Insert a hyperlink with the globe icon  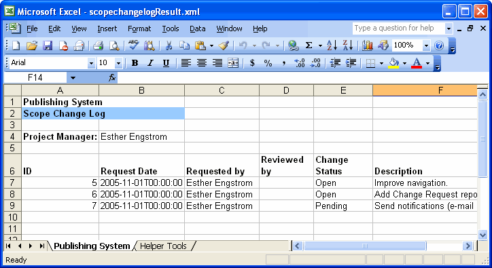293,45
